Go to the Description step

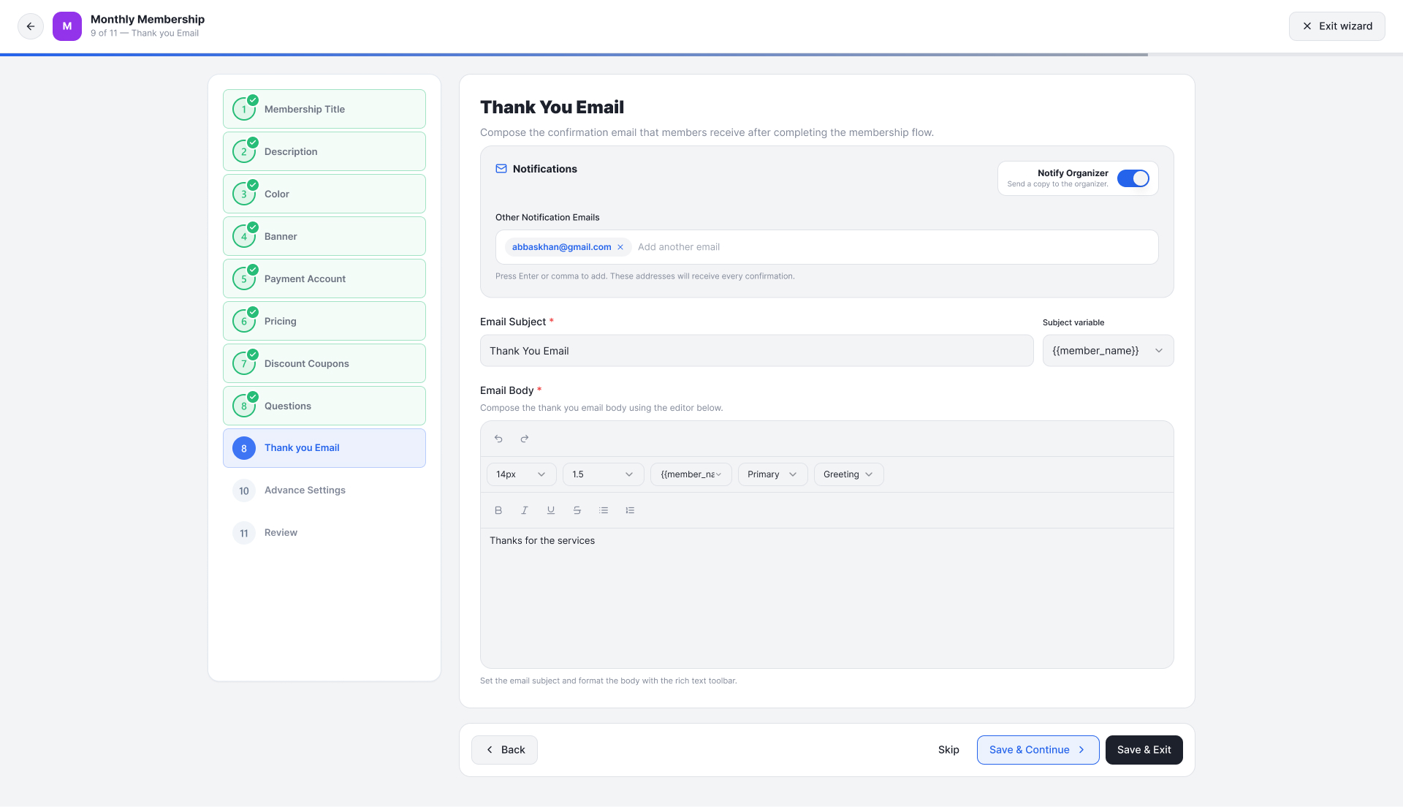(324, 151)
